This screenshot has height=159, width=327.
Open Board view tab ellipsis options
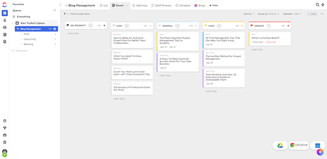(x=126, y=5)
